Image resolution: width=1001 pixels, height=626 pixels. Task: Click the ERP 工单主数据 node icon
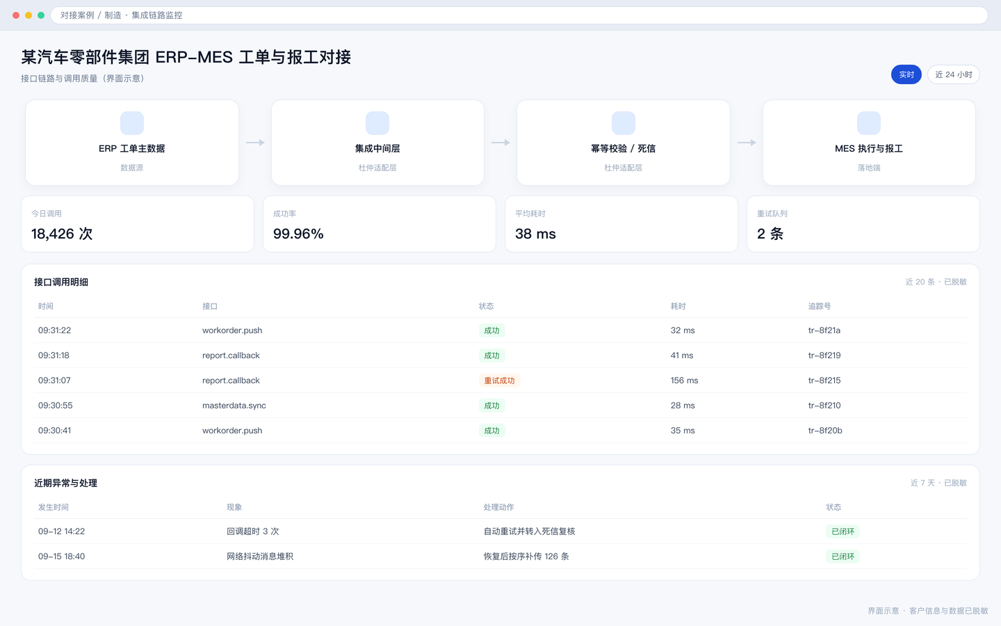tap(132, 123)
